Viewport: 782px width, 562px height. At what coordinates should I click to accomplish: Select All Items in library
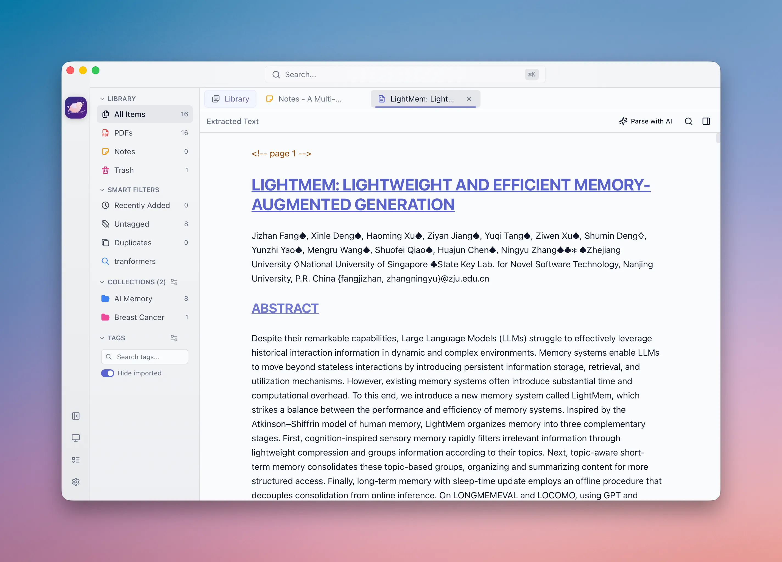[x=144, y=114]
